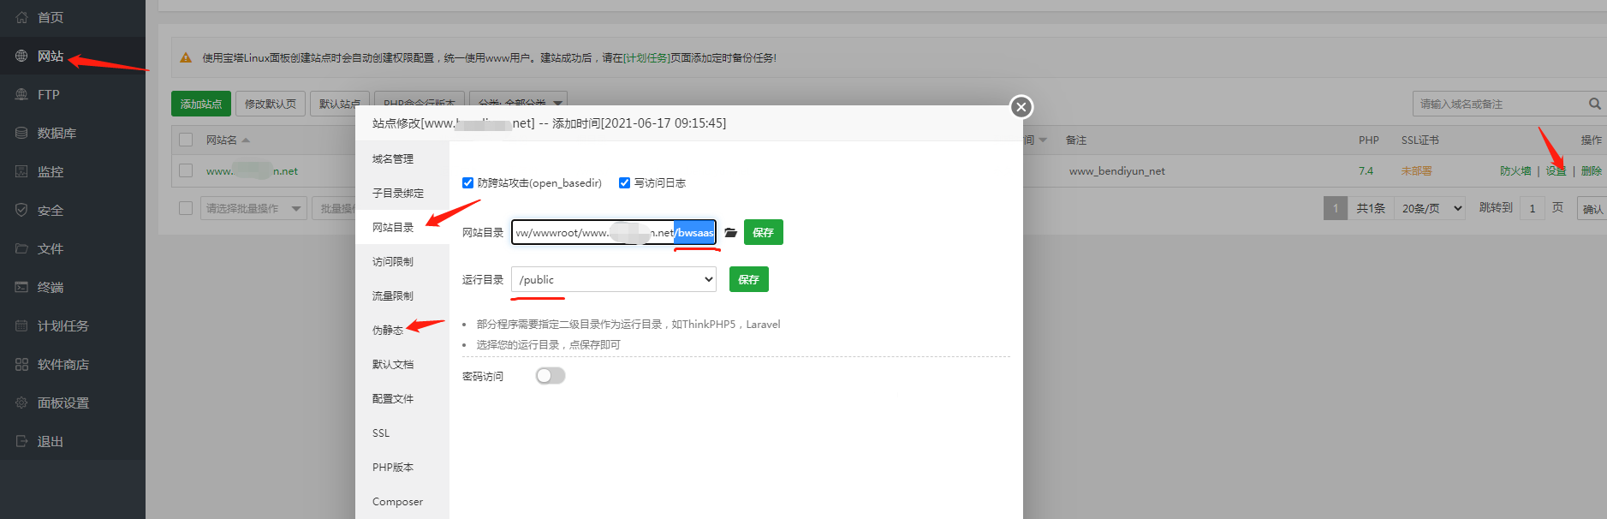Click the 网站目录 path input field
The width and height of the screenshot is (1607, 519).
(x=614, y=232)
